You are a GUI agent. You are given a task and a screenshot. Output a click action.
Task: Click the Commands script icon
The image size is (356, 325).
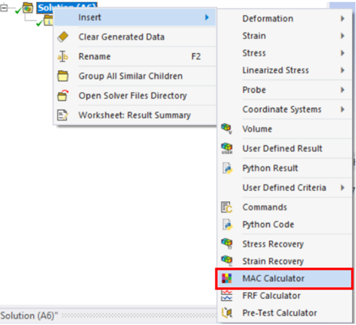[x=227, y=207]
